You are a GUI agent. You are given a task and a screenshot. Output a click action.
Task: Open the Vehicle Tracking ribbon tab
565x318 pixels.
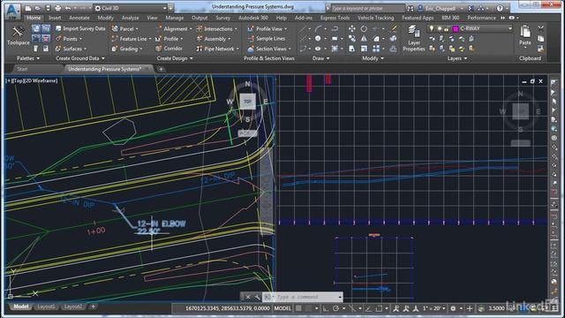(375, 18)
